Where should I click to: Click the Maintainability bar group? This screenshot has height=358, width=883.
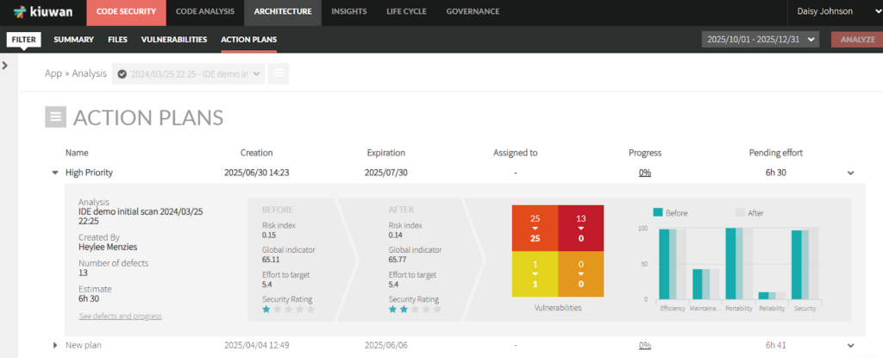[x=705, y=284]
